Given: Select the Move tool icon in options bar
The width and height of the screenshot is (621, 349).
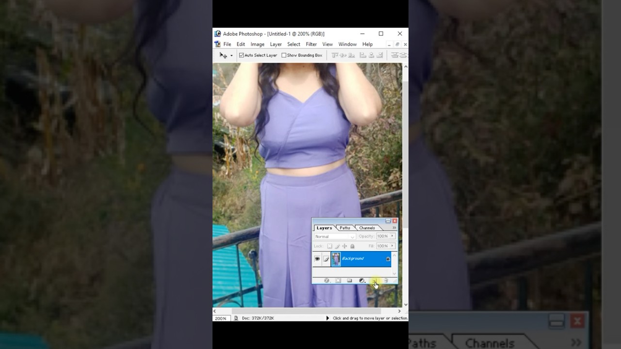Looking at the screenshot, I should [223, 55].
